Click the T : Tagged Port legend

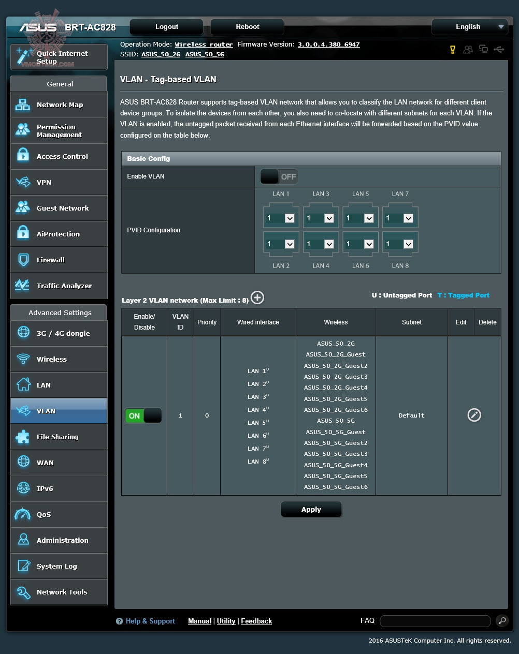(x=463, y=295)
